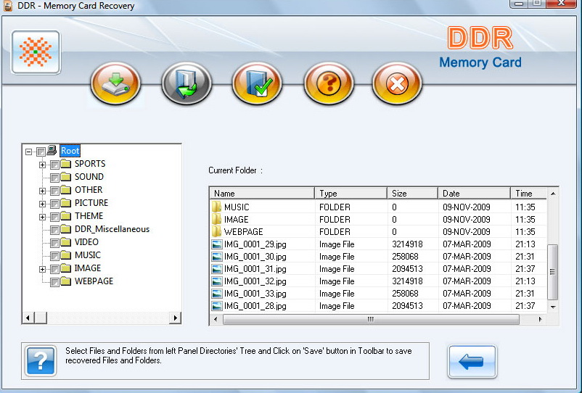Screen dimensions: 582x393
Task: Open Help with the orange question mark icon
Action: click(328, 84)
